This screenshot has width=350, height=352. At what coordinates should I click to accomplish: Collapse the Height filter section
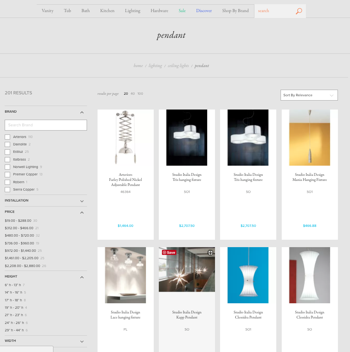tap(82, 277)
